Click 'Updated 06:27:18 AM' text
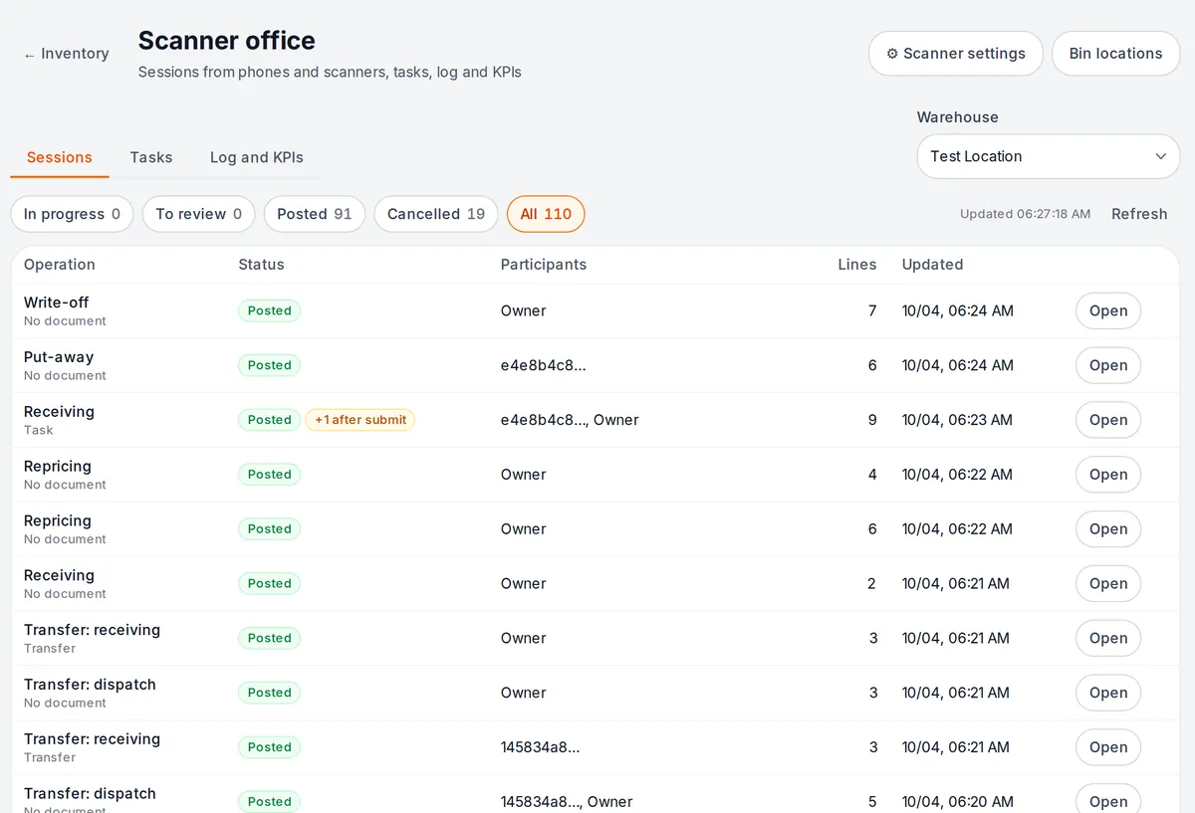This screenshot has height=813, width=1195. (1025, 214)
